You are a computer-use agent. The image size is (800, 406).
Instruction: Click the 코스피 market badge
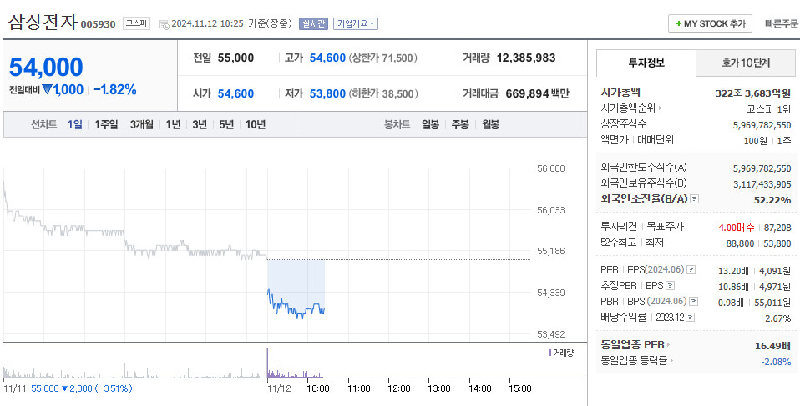click(x=136, y=23)
